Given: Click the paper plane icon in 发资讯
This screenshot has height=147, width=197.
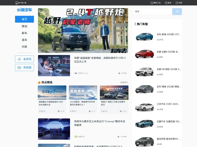Looking at the screenshot, I should tap(19, 59).
